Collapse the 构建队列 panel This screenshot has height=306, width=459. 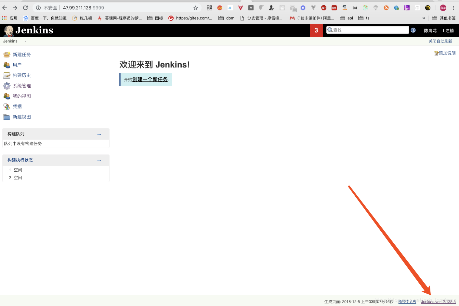[99, 134]
